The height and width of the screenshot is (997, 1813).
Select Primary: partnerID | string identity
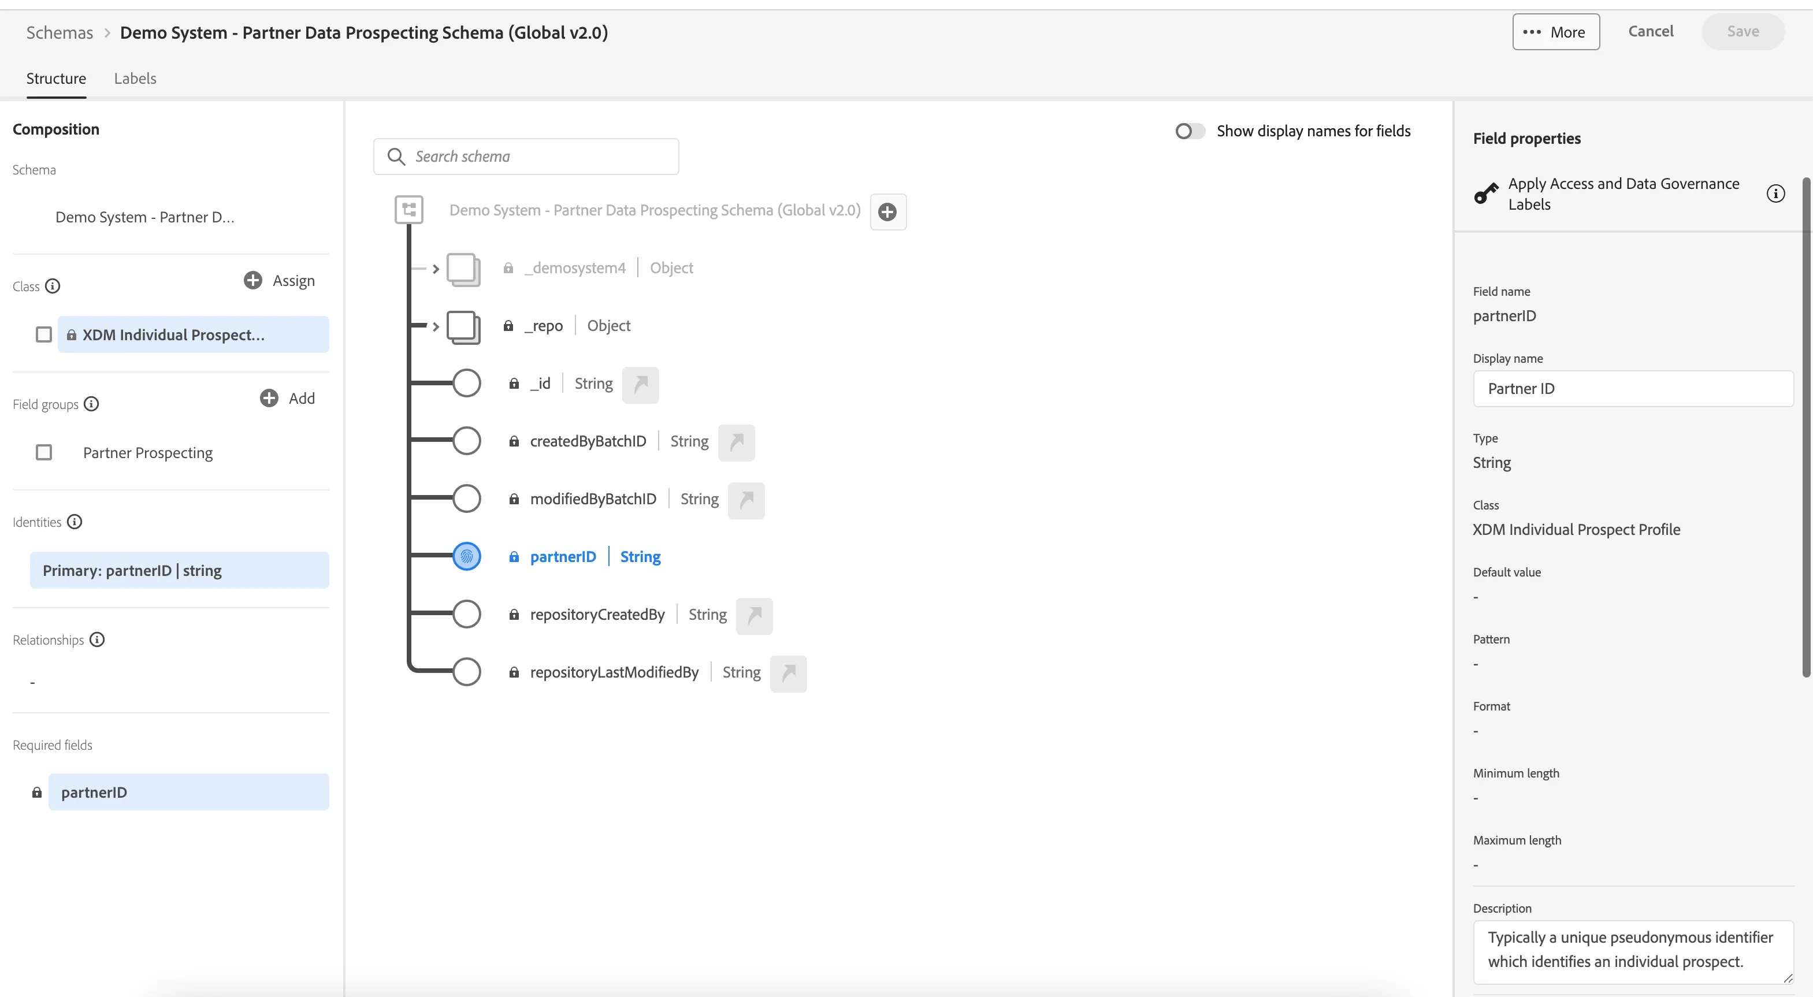(179, 570)
